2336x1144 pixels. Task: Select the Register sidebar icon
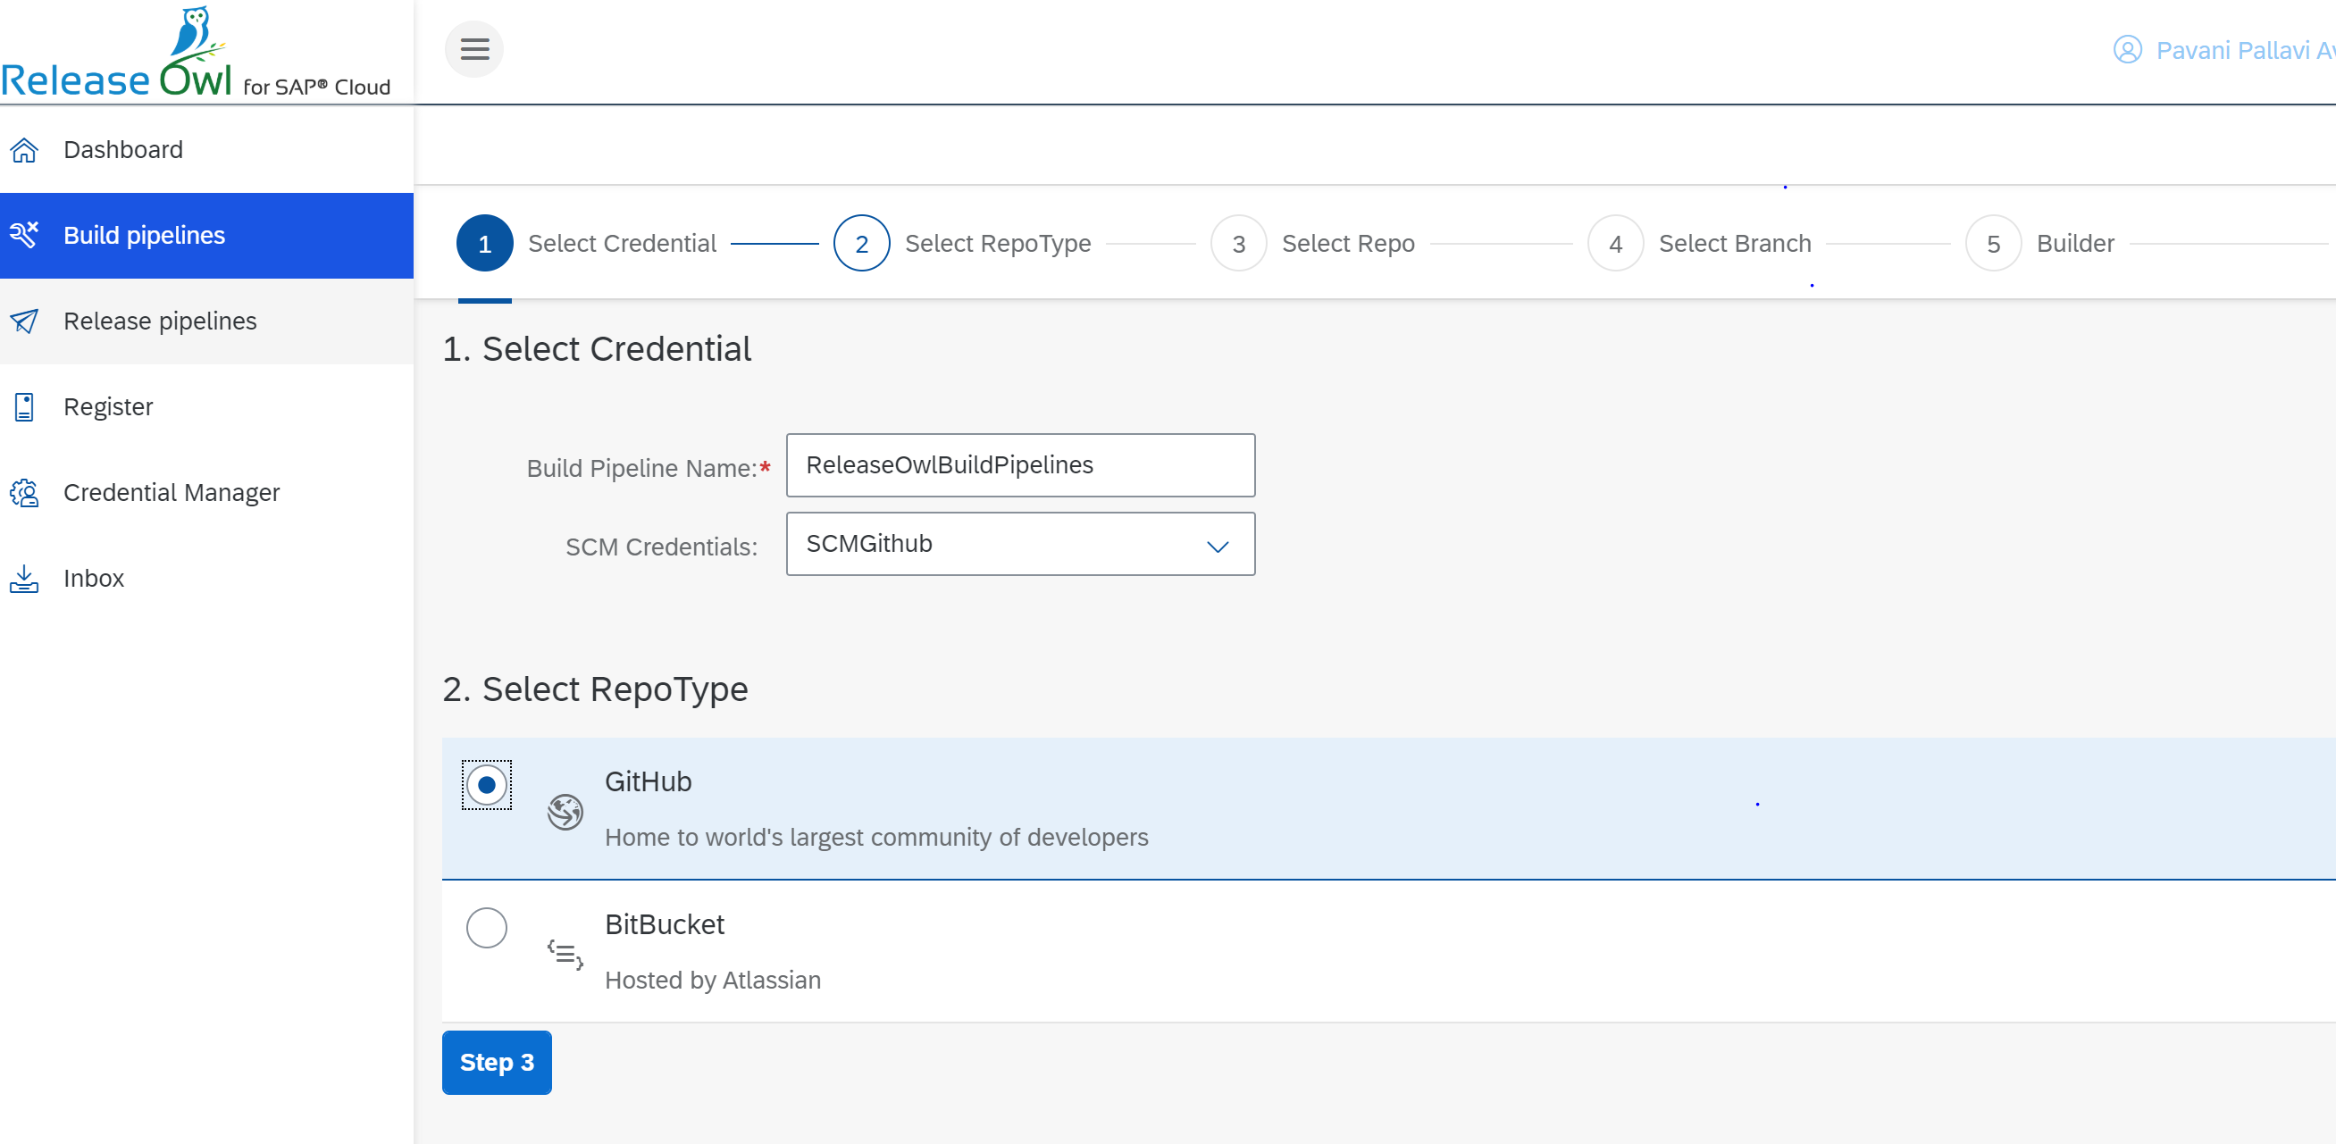[x=24, y=407]
